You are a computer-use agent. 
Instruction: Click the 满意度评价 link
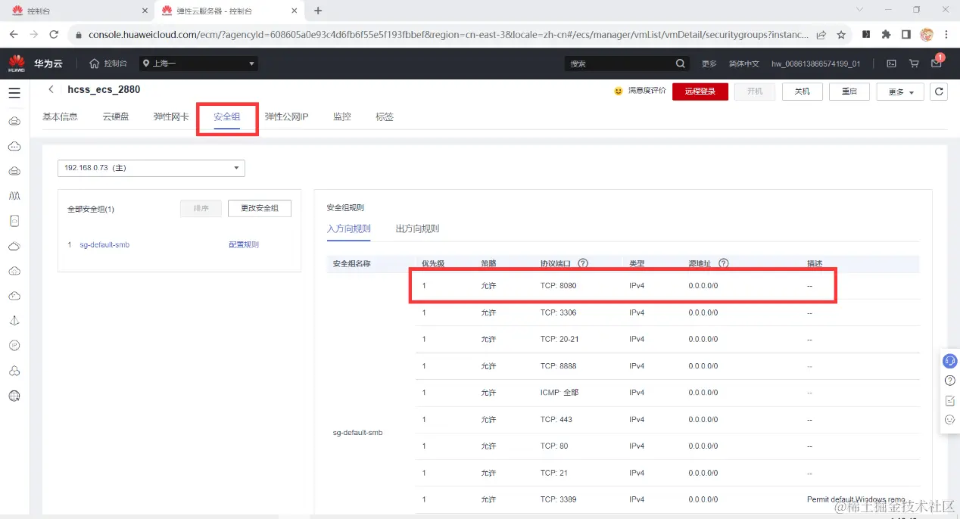point(647,91)
